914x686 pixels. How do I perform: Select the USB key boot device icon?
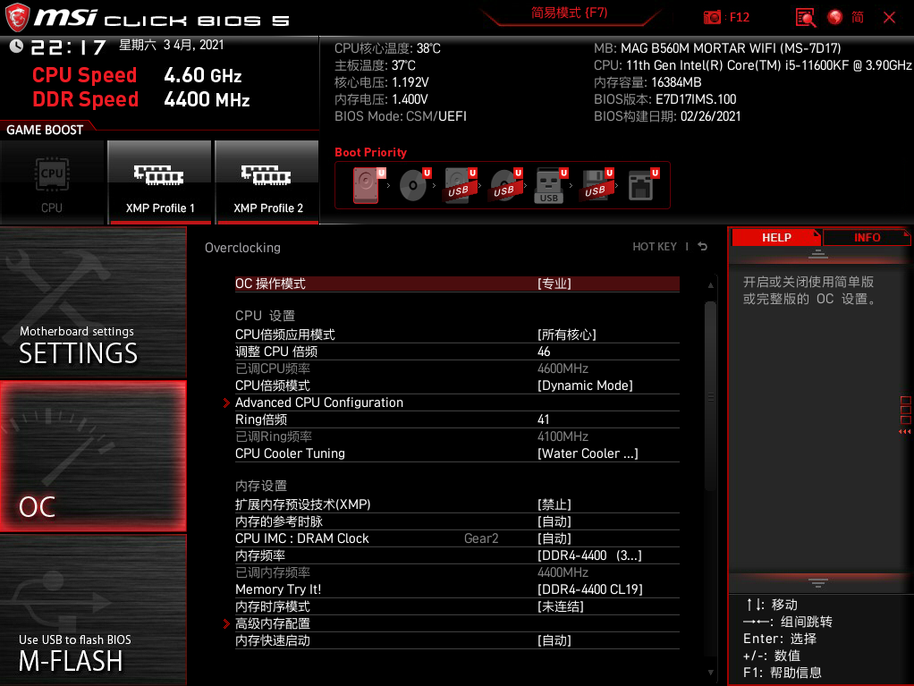coord(550,185)
